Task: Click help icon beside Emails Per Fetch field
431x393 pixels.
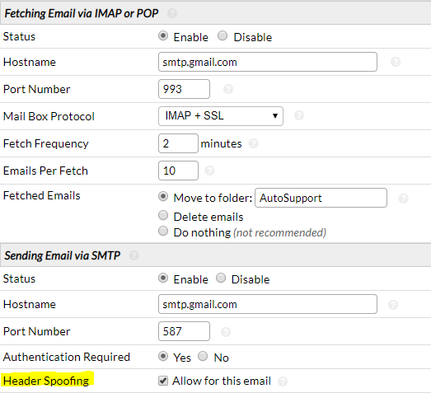Action: coord(209,171)
